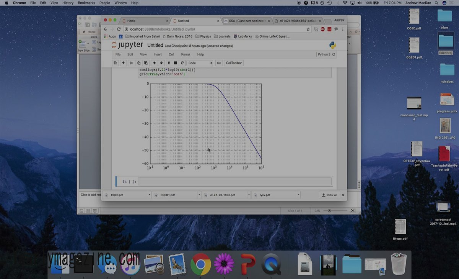Open the Apps shortcut in the bookmarks bar
The image size is (459, 279).
pyautogui.click(x=110, y=36)
